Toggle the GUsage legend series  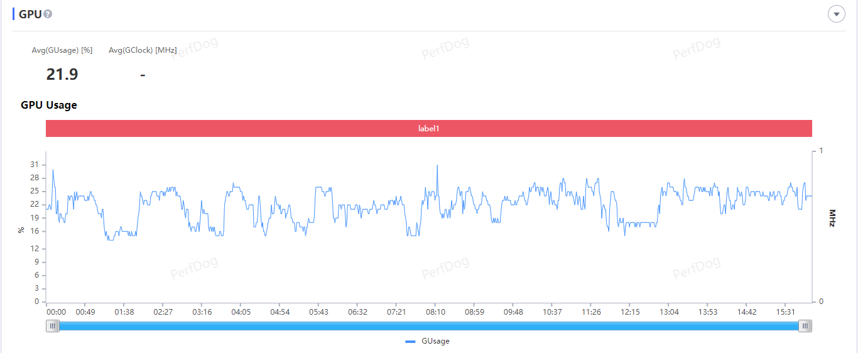pos(435,341)
